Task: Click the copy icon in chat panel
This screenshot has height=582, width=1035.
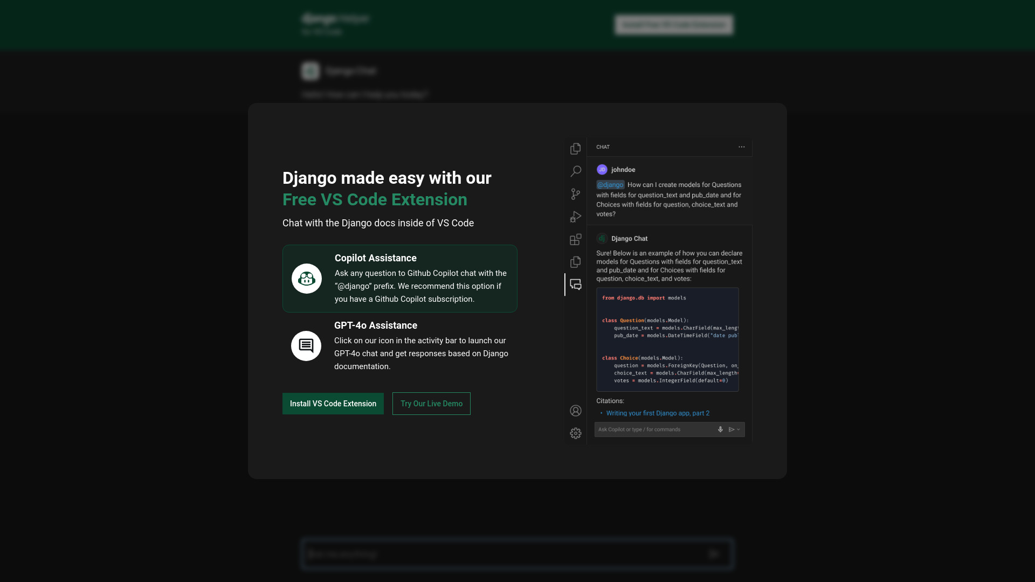Action: (x=575, y=261)
